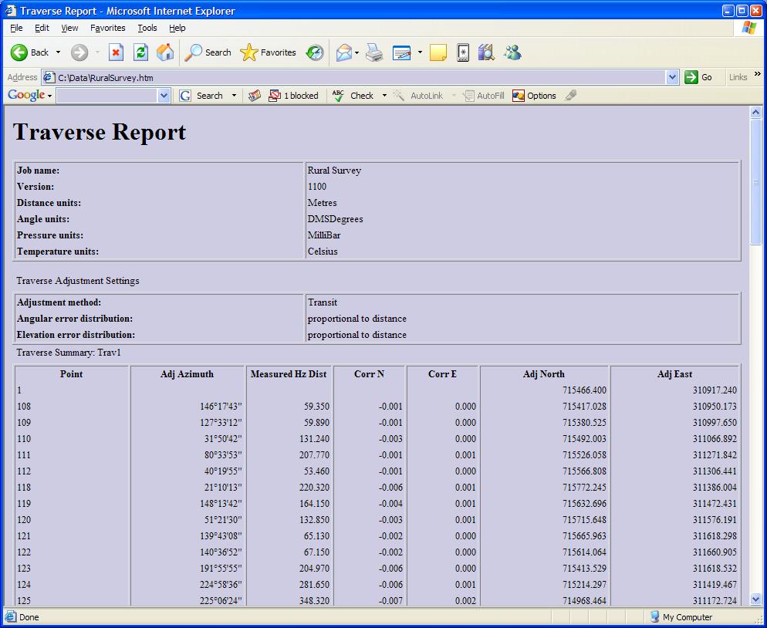Toggle the Search panel with magnifier
Viewport: 767px width, 628px height.
208,52
